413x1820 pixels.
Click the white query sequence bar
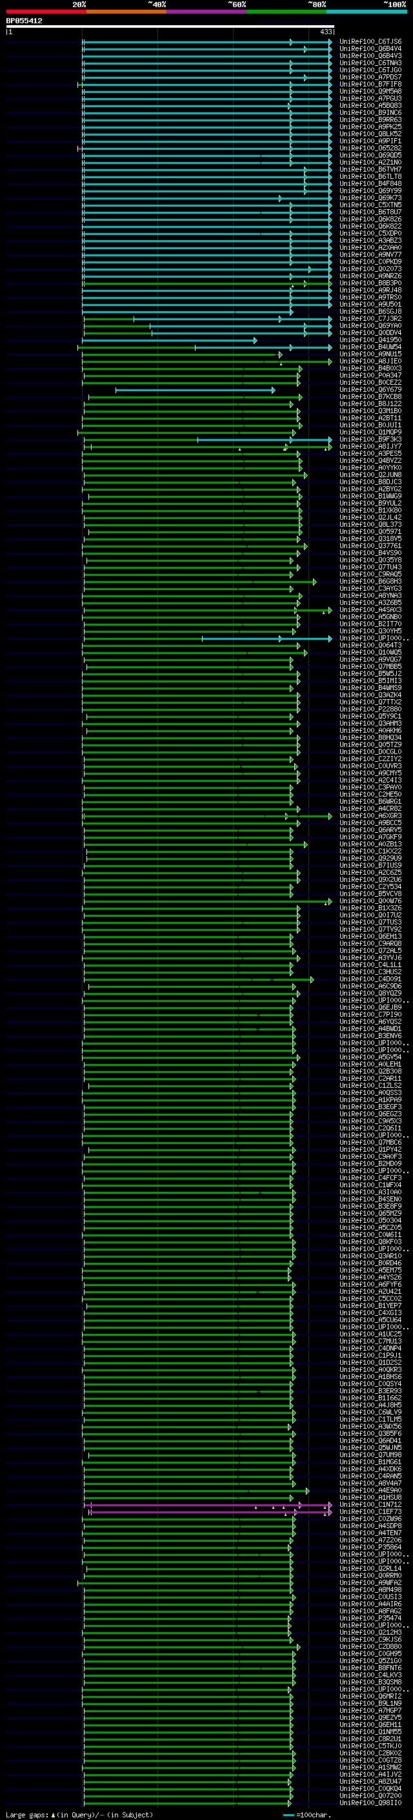click(x=170, y=26)
